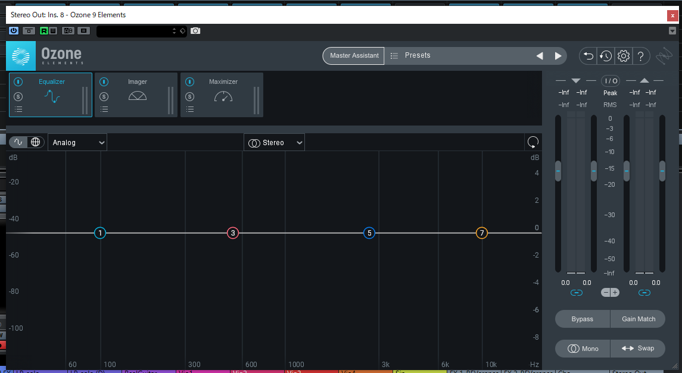Select EQ band node 1
The image size is (682, 373).
[100, 233]
